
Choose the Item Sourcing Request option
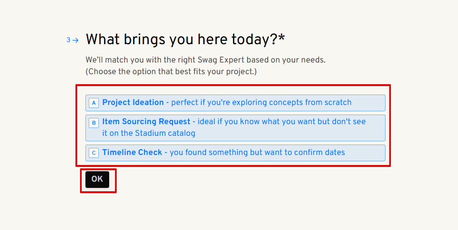click(235, 128)
